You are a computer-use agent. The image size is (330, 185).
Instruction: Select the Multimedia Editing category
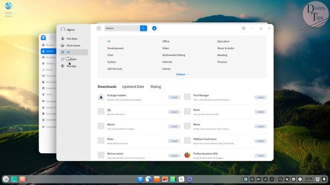pyautogui.click(x=174, y=55)
